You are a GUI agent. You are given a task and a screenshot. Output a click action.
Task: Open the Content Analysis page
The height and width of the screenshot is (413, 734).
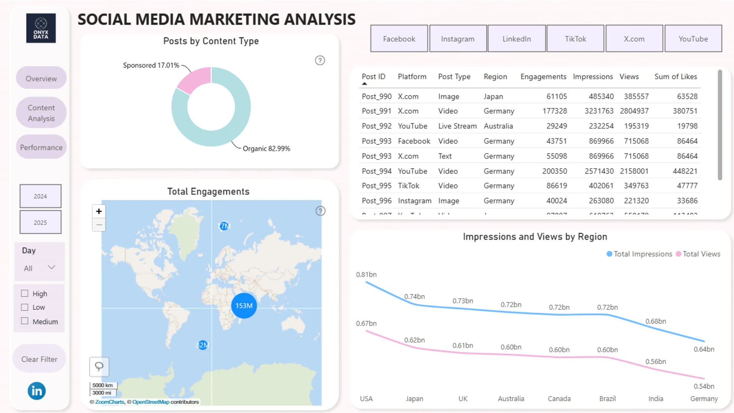point(41,113)
